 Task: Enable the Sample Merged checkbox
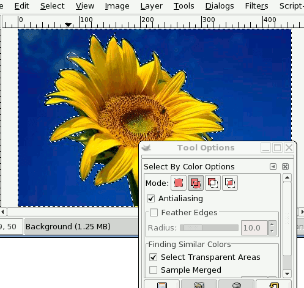pyautogui.click(x=153, y=270)
